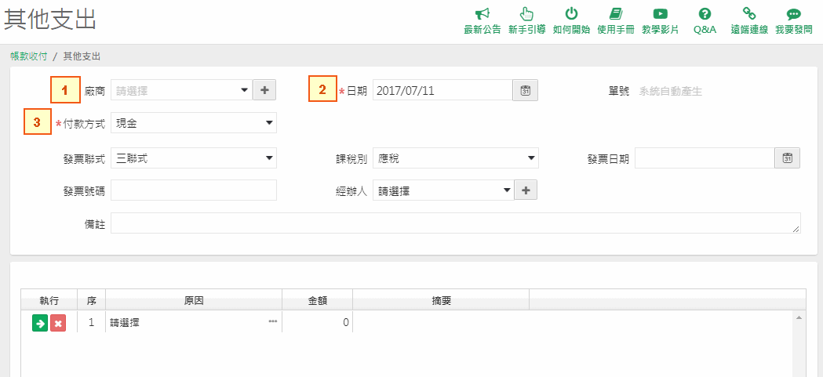Click the grid scrollbar up arrow

(799, 317)
